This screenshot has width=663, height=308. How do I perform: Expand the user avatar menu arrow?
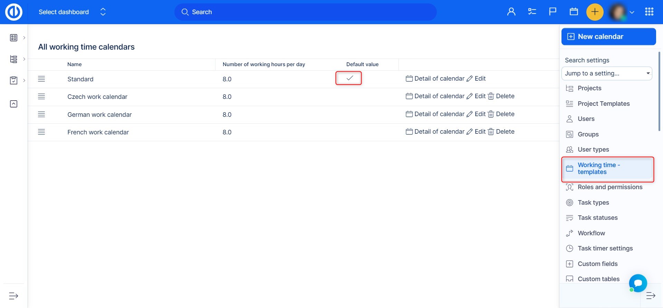point(632,12)
